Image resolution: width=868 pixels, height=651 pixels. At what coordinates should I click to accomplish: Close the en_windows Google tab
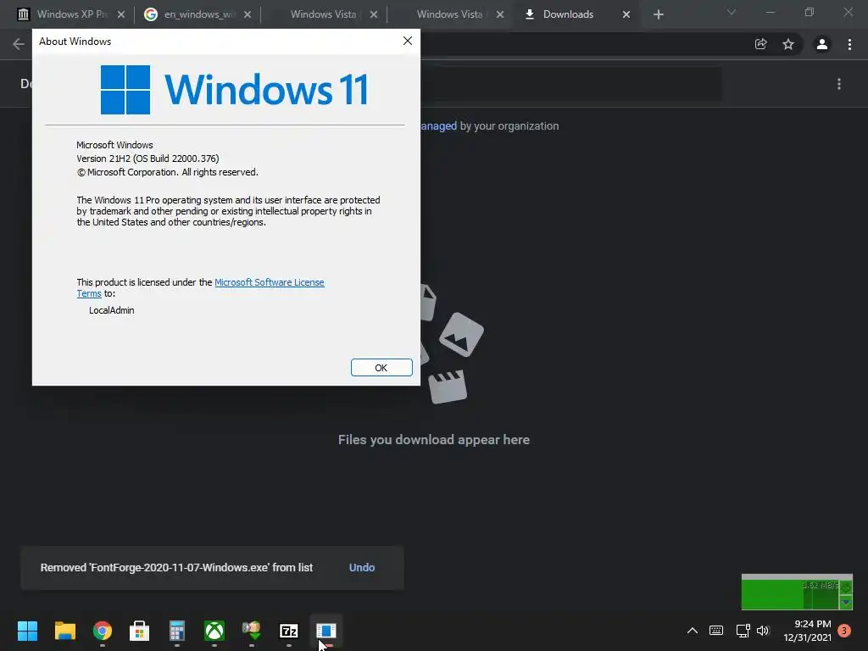click(x=248, y=14)
